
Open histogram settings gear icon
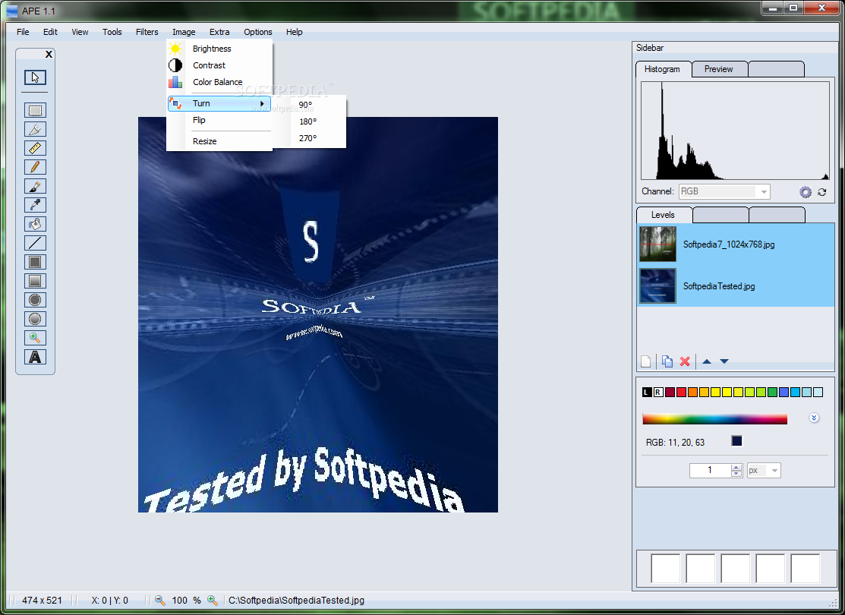tap(805, 192)
